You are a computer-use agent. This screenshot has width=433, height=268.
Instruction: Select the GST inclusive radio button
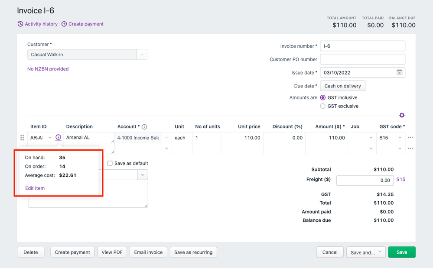(322, 98)
